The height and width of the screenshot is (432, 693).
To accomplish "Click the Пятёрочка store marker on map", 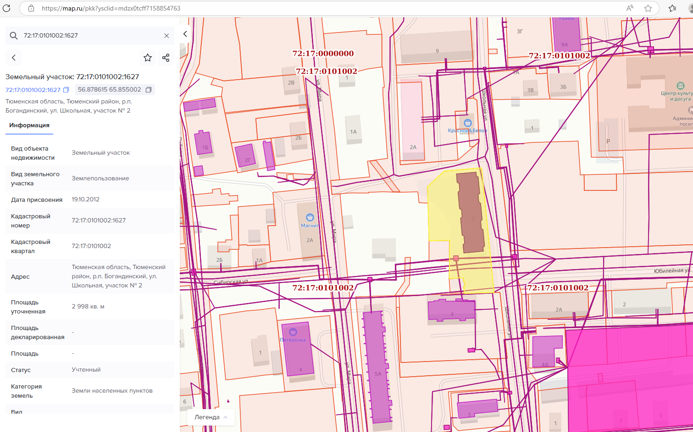I will [x=293, y=332].
